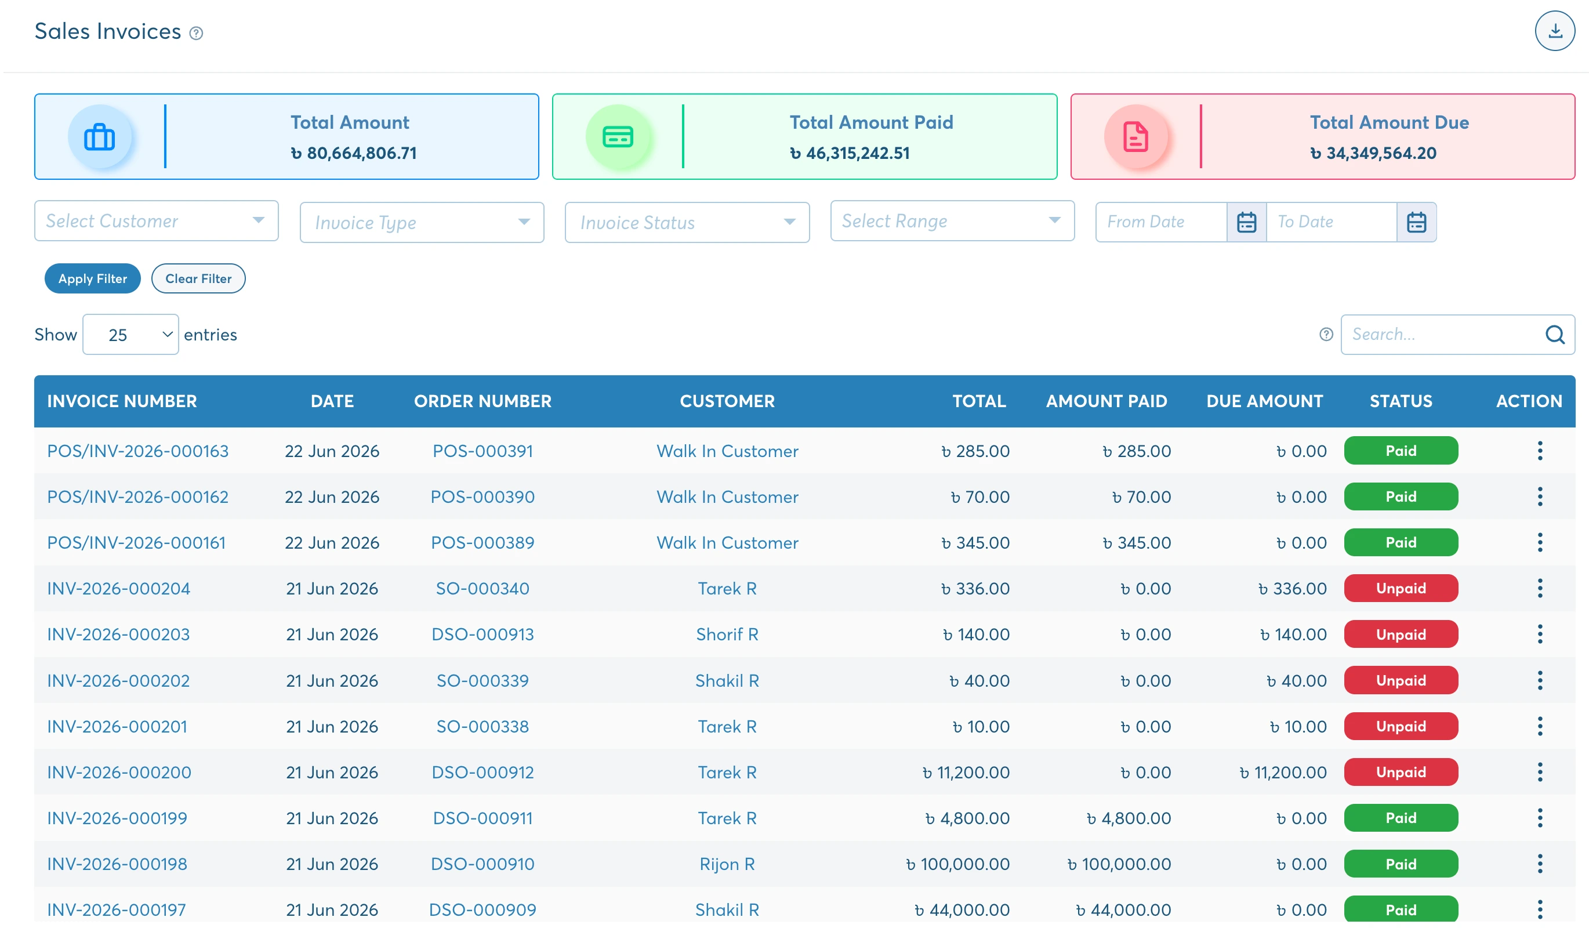1589x928 pixels.
Task: Click the Apply Filter button
Action: pos(93,278)
